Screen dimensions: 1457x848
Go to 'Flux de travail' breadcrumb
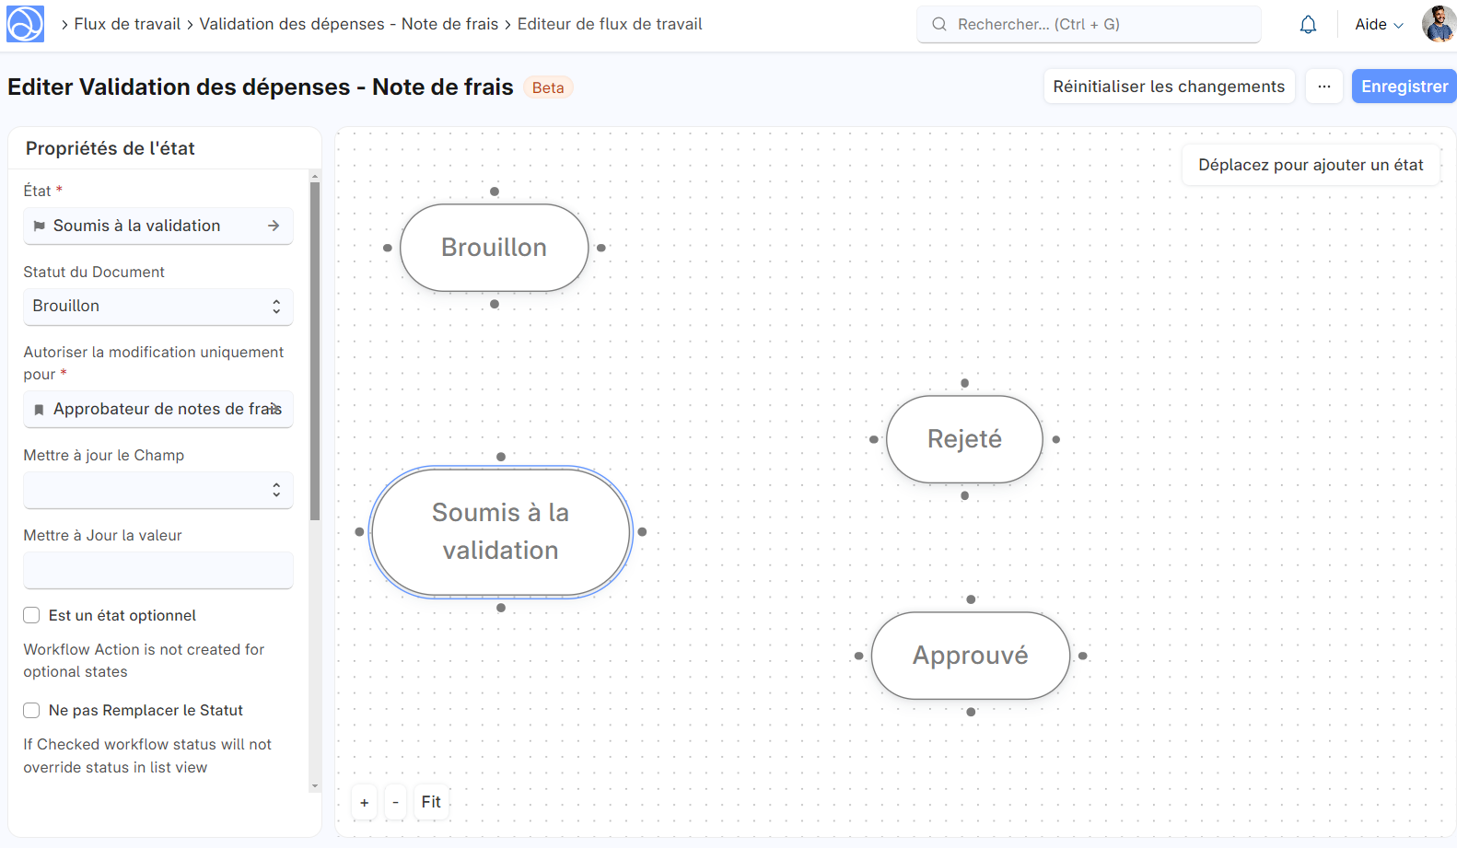click(x=127, y=24)
